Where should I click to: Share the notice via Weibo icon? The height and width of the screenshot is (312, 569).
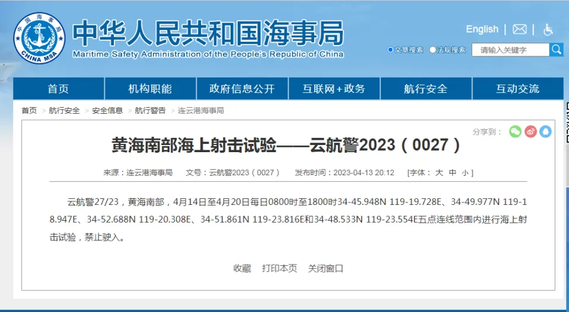click(x=530, y=131)
